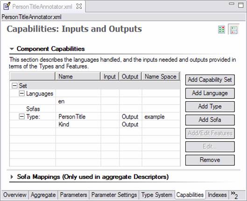Image resolution: width=247 pixels, height=201 pixels.
Task: Click the Add Capability Set button
Action: tap(210, 80)
